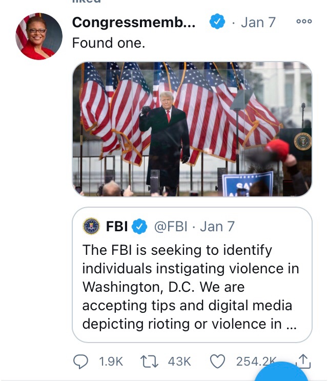The height and width of the screenshot is (381, 328).
Task: Click the 254.2K likes count
Action: click(x=255, y=362)
